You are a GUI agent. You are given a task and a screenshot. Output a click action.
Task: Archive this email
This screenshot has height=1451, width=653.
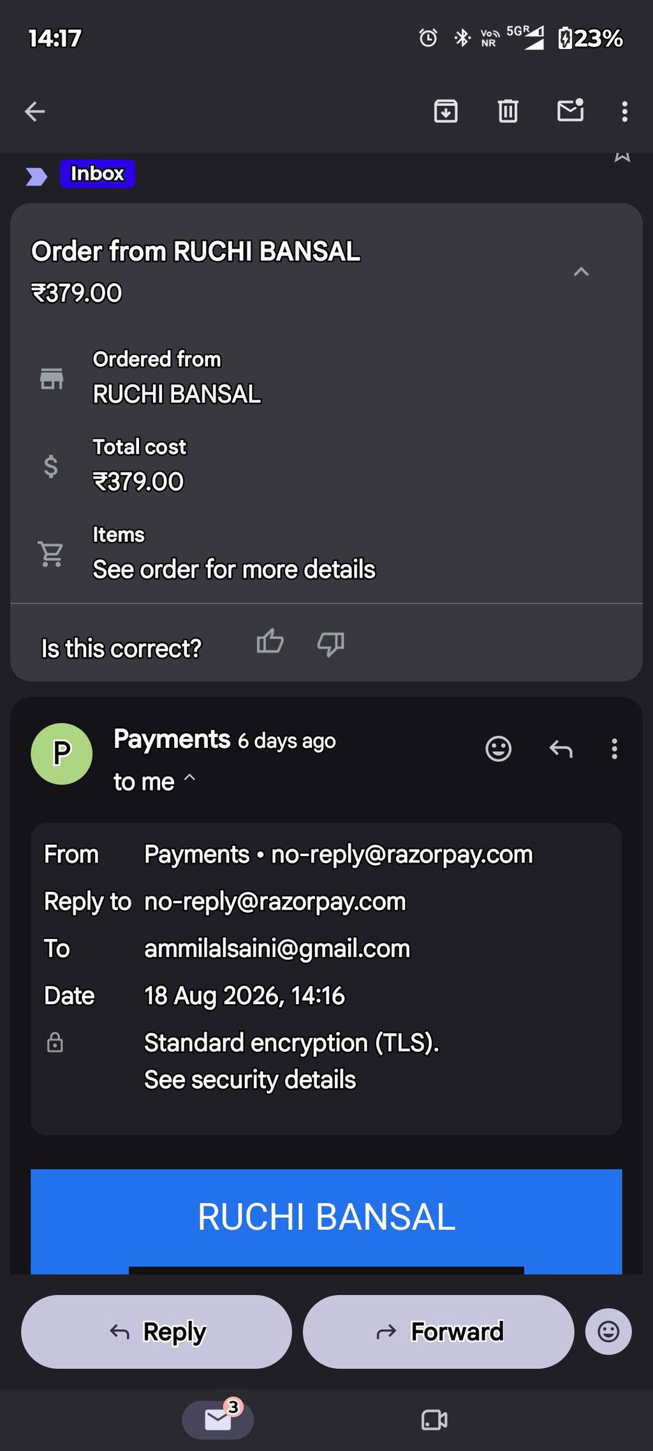click(446, 112)
